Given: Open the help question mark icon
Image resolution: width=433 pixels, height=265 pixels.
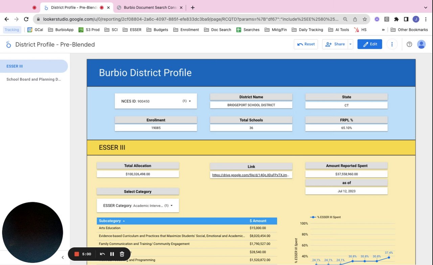Looking at the screenshot, I should tap(409, 44).
